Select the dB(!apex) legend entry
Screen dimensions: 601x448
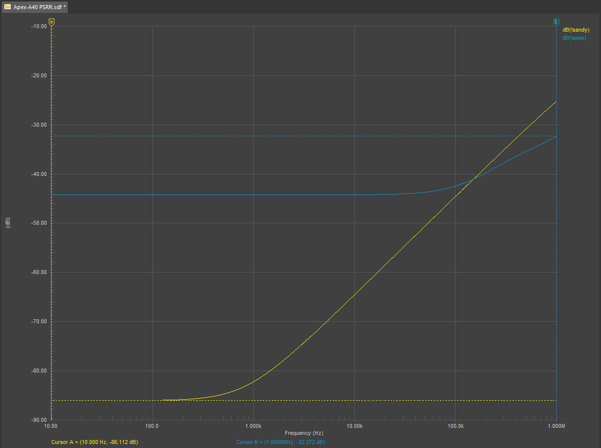coord(574,38)
